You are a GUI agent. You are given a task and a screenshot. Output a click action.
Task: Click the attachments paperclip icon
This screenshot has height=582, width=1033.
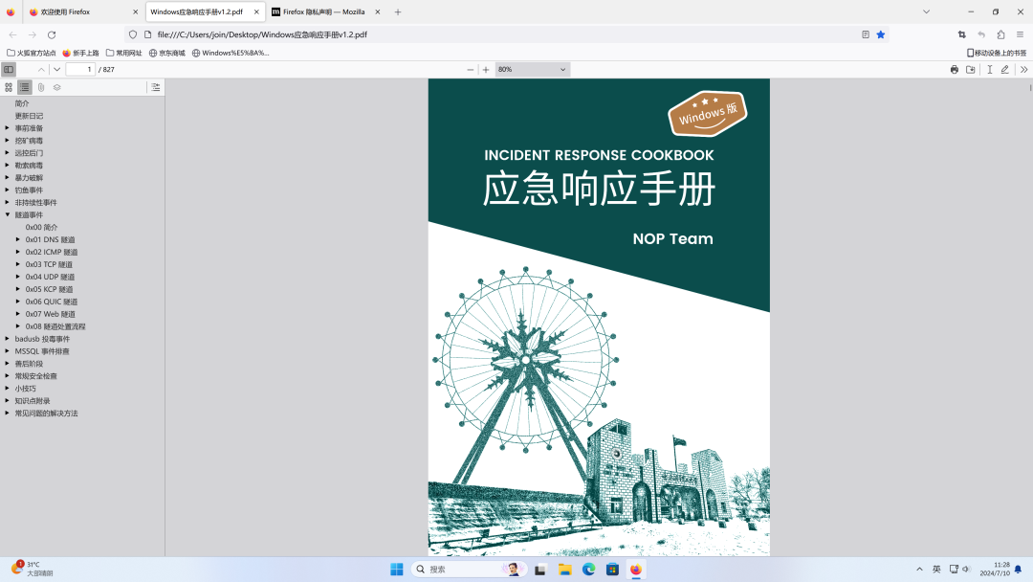click(x=40, y=87)
